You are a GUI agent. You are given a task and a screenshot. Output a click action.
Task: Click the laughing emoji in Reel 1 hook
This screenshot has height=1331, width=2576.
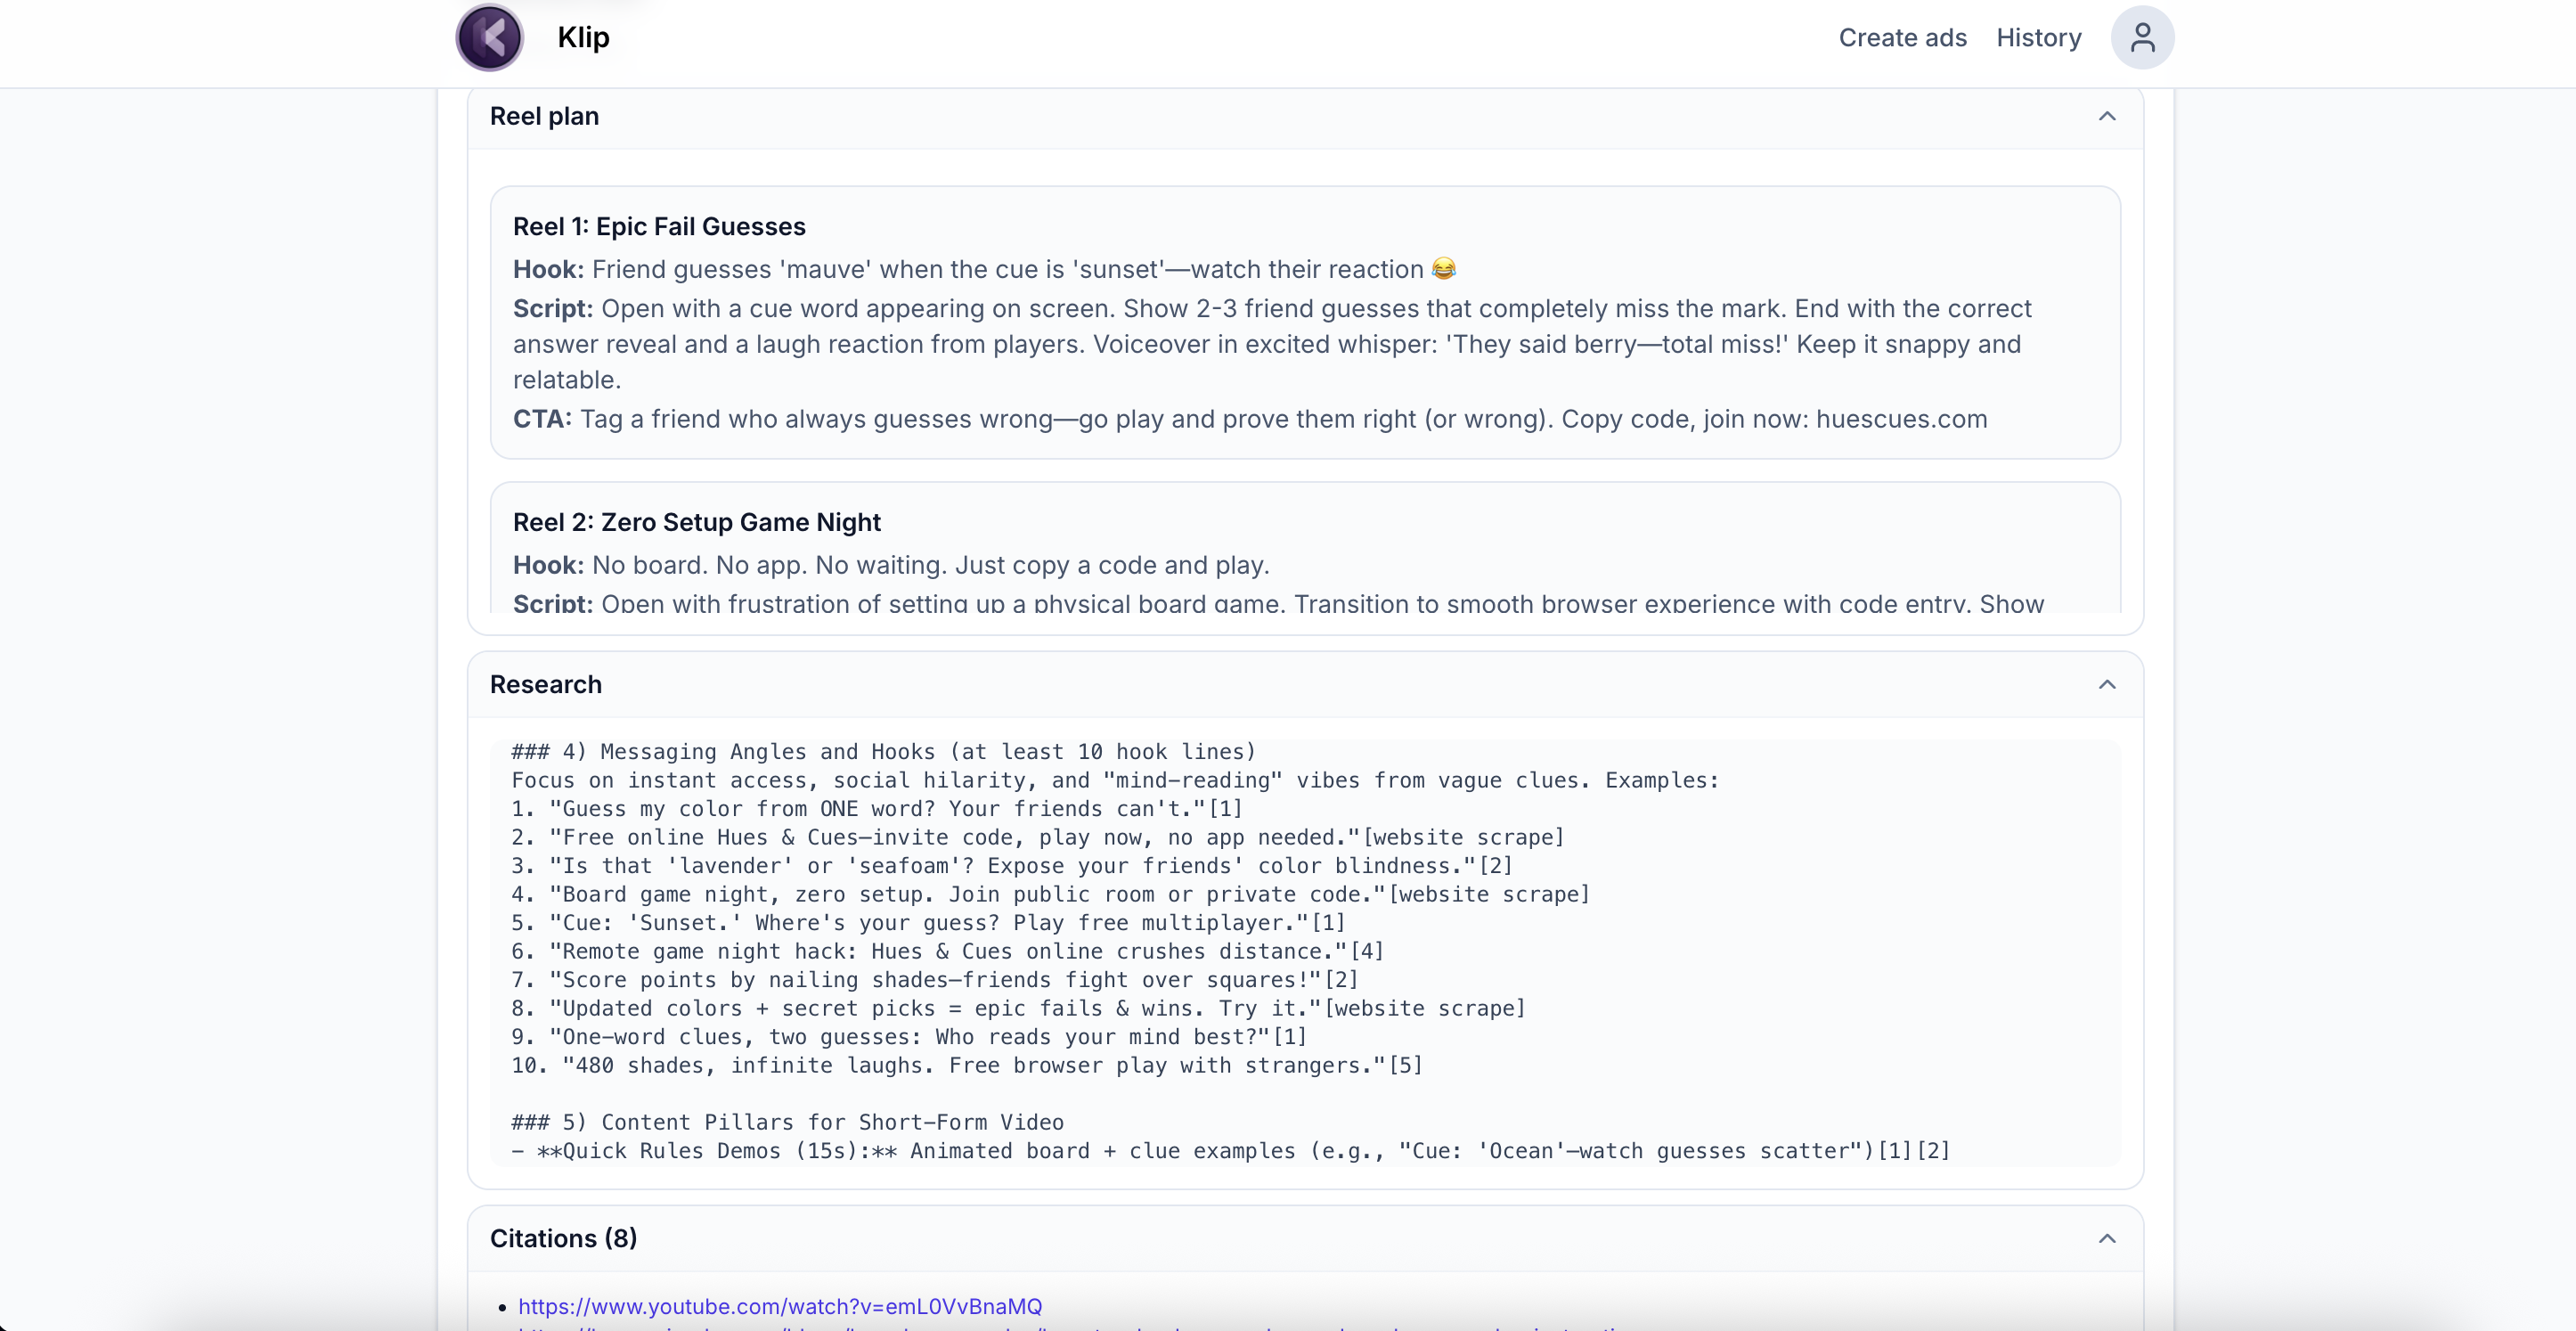click(x=1443, y=269)
